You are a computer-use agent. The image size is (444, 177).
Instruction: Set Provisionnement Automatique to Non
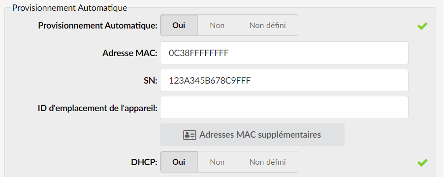217,26
